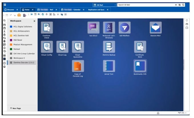Click the New Page button

[x=15, y=108]
